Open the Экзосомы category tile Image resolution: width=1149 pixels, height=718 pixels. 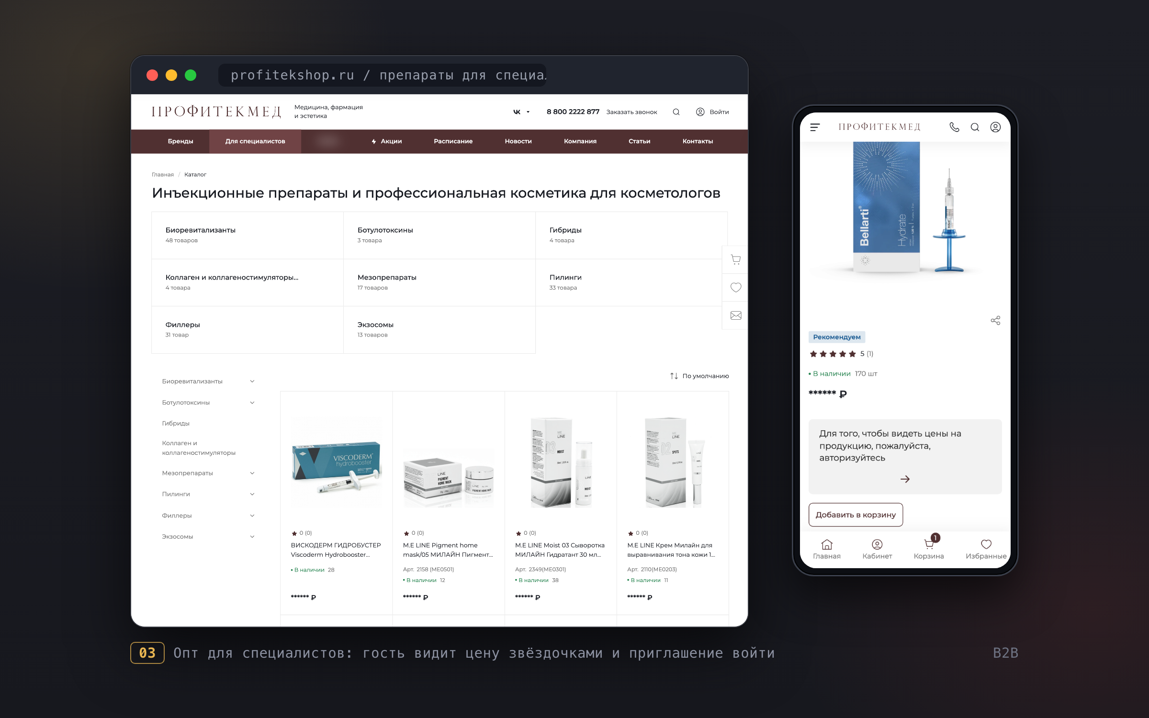pyautogui.click(x=439, y=330)
